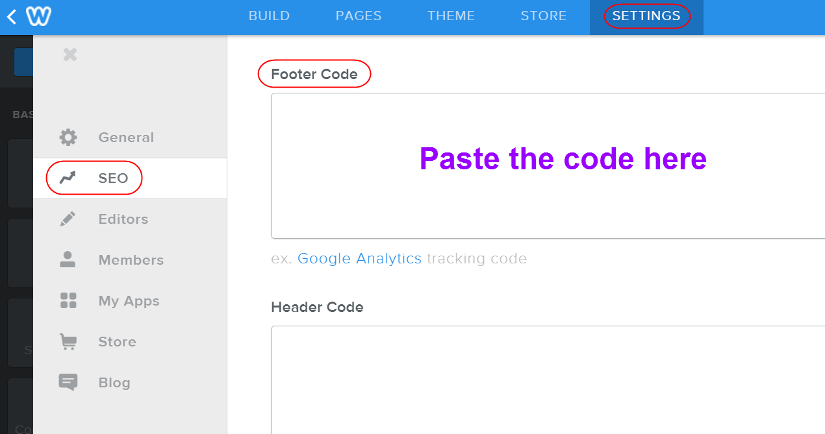
Task: Click the My Apps grid icon
Action: coord(68,301)
